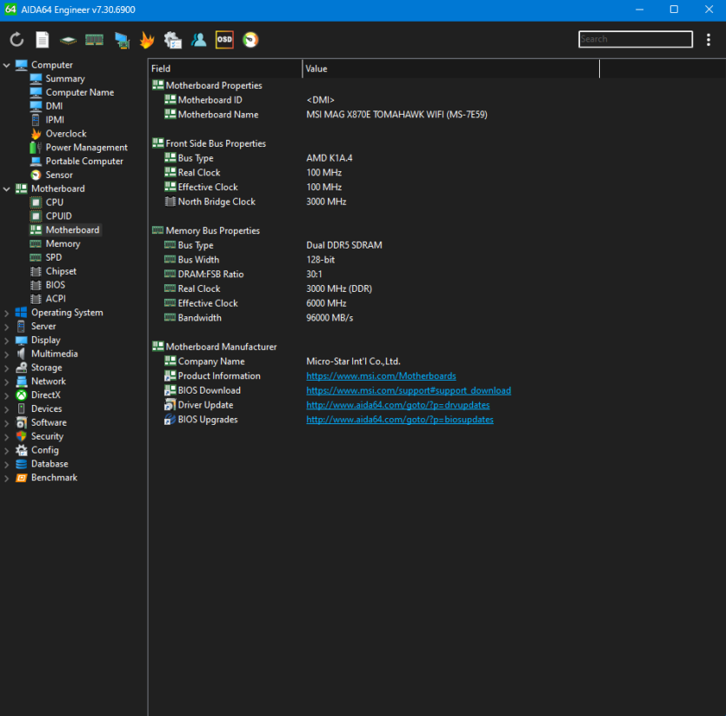
Task: Click the Search input field
Action: click(636, 39)
